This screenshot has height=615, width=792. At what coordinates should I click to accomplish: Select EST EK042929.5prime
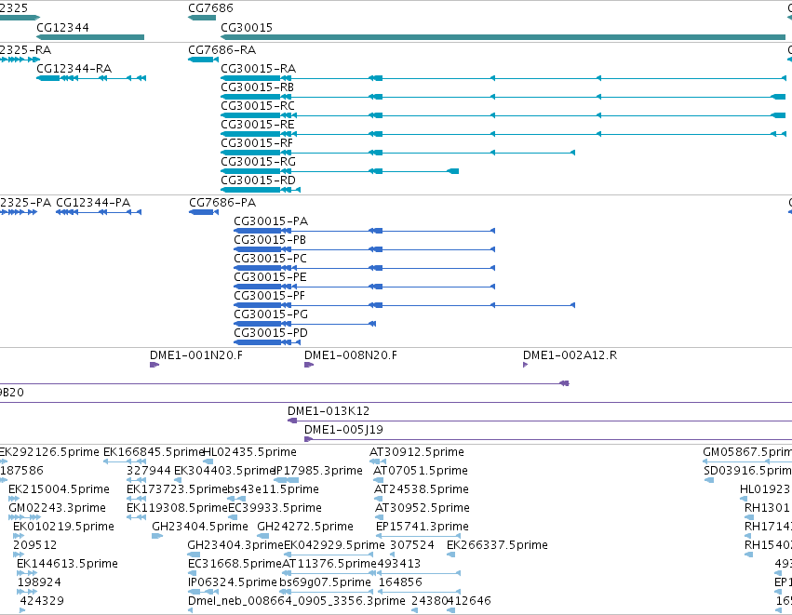coord(334,545)
